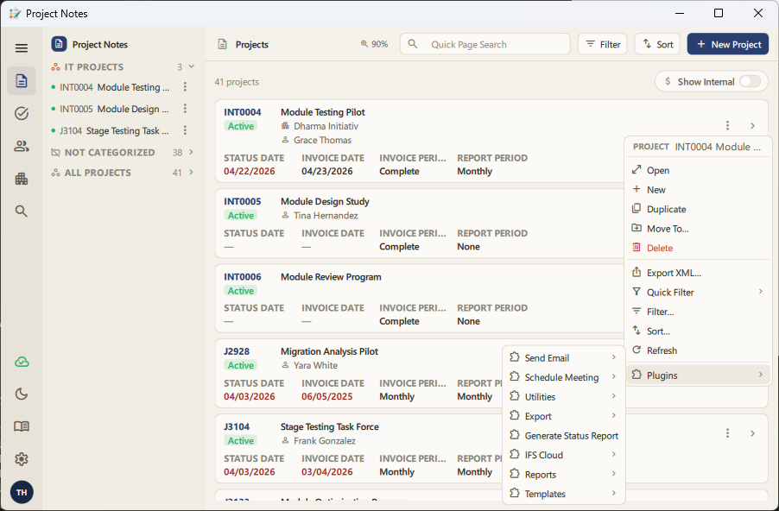
Task: Open project link J2928
Action: (x=237, y=351)
